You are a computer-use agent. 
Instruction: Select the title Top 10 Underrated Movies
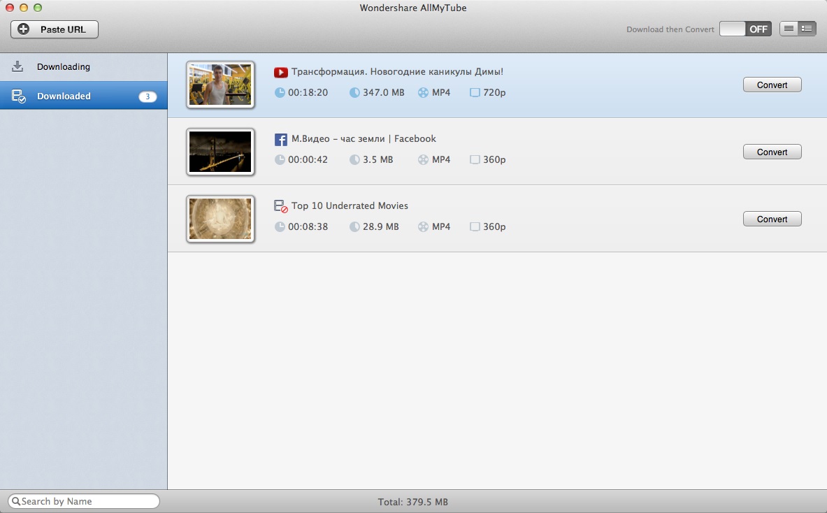pos(350,205)
